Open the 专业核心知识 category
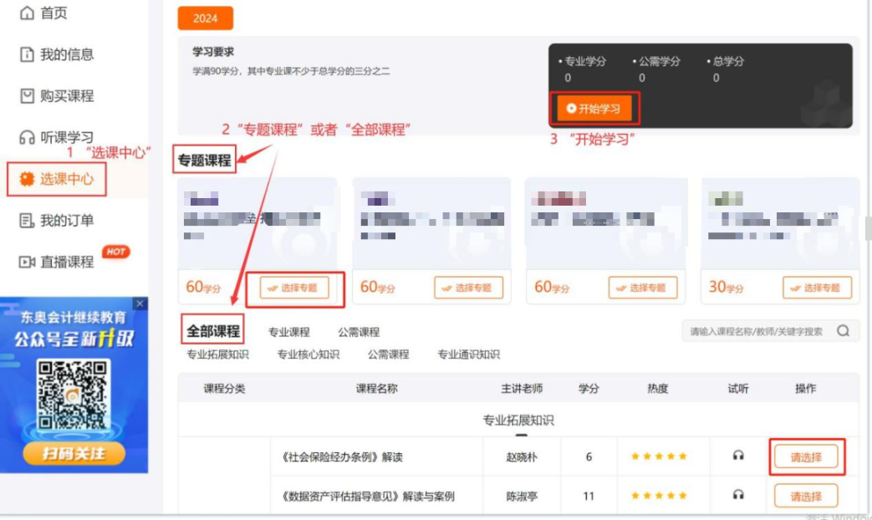Viewport: 872px width, 520px height. pyautogui.click(x=307, y=354)
